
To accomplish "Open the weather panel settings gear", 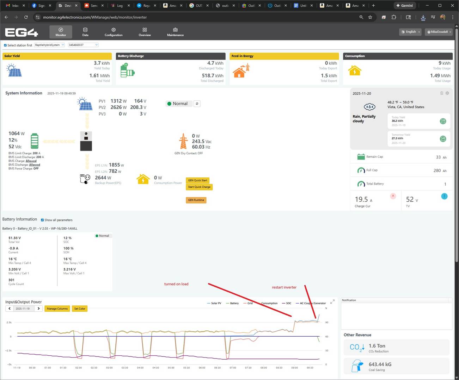I will [x=447, y=93].
